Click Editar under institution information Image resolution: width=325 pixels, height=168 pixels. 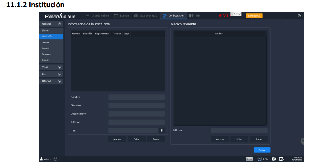(x=137, y=139)
